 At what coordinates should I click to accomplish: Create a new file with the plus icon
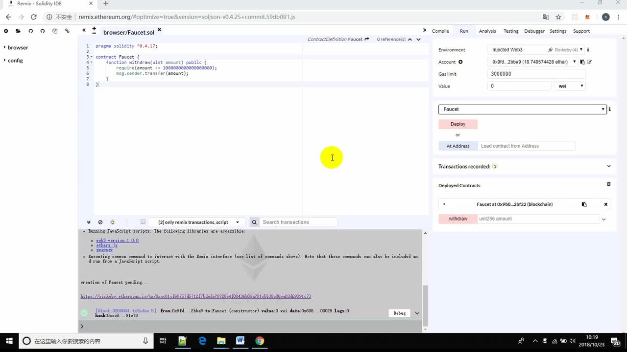6,31
